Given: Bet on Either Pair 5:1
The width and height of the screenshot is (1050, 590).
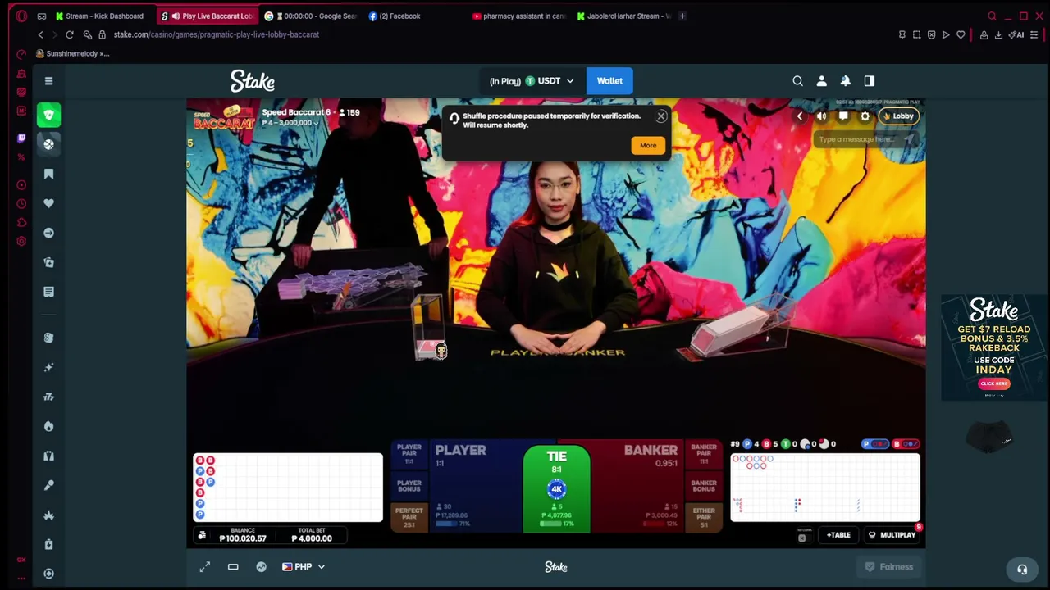Looking at the screenshot, I should (704, 517).
